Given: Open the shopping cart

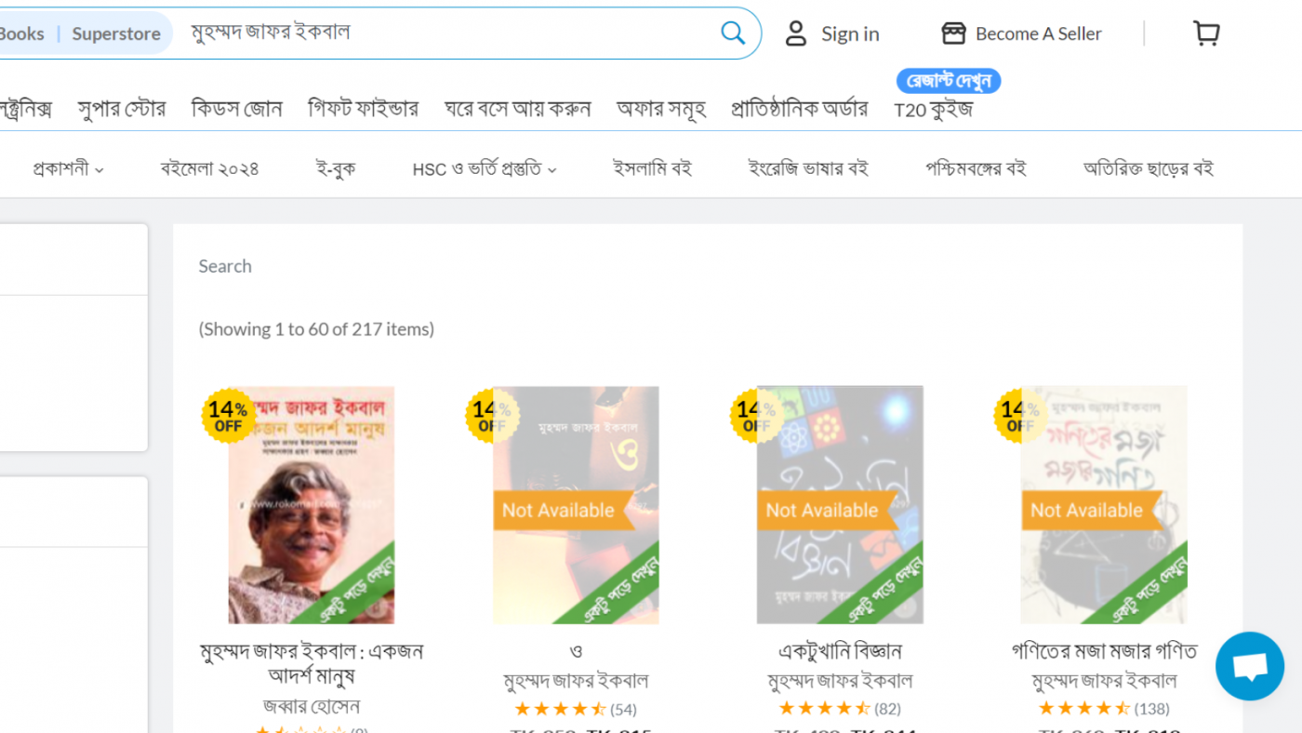Looking at the screenshot, I should [x=1206, y=33].
